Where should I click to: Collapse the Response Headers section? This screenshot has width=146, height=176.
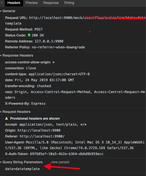click(x=1, y=55)
